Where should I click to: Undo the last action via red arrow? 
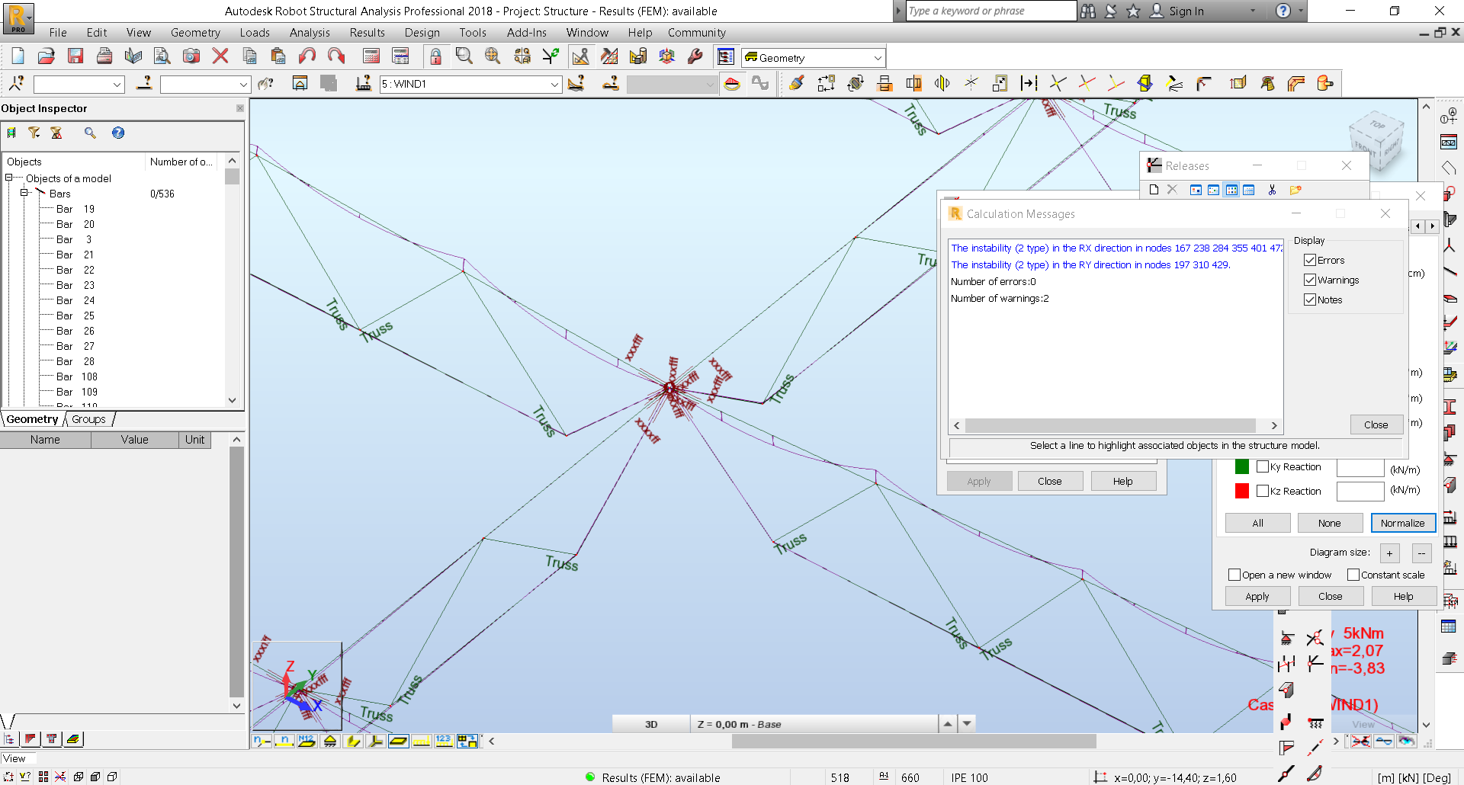pos(307,56)
